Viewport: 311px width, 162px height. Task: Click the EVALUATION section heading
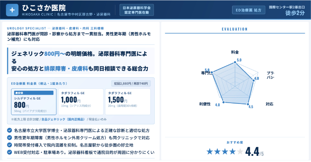tap(234, 29)
